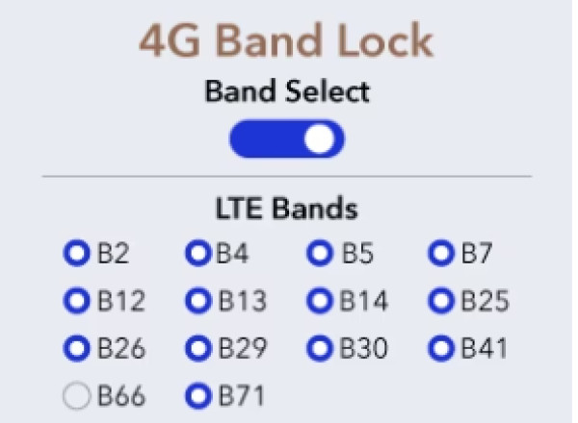Pick the B26 band radio button

click(75, 347)
